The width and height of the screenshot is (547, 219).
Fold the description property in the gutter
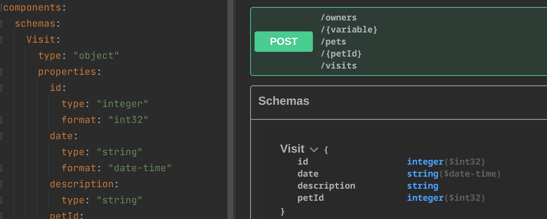point(1,184)
